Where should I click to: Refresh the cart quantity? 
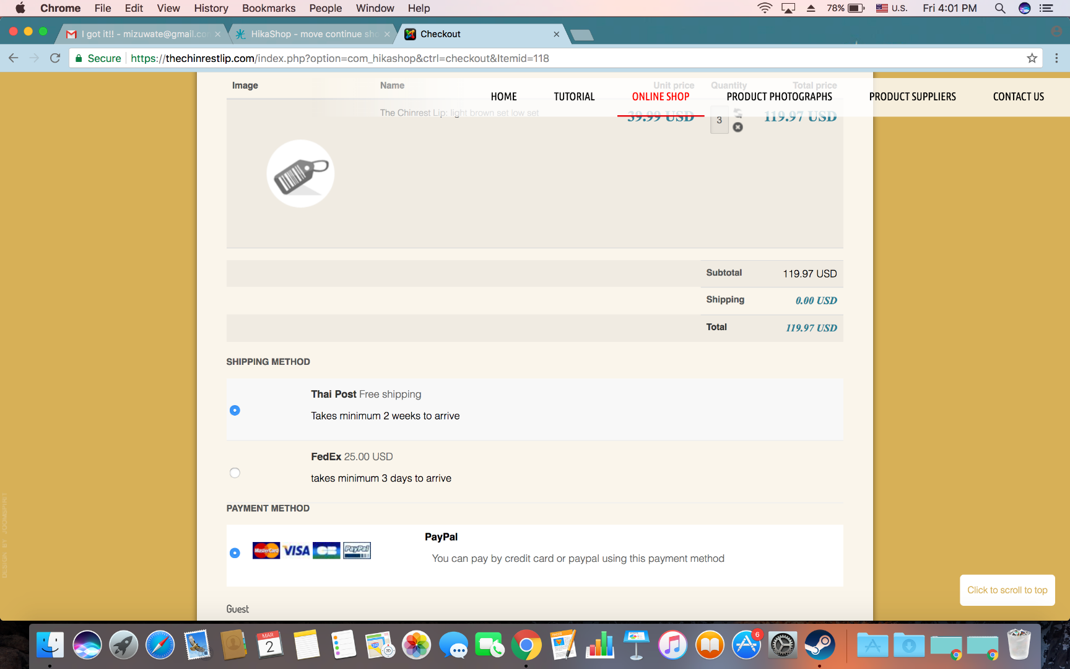click(737, 113)
